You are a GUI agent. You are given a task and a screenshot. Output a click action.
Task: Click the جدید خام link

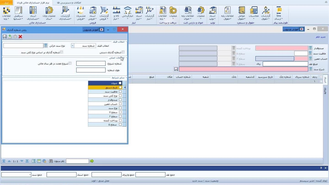[321, 37]
